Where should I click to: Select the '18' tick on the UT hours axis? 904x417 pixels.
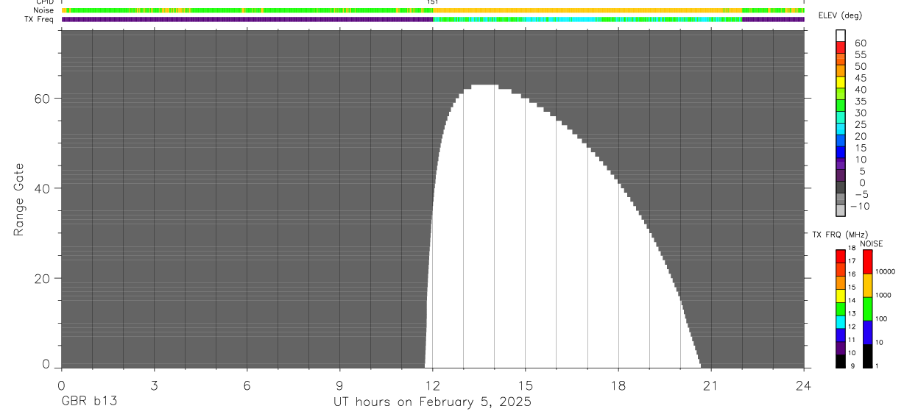(x=618, y=385)
